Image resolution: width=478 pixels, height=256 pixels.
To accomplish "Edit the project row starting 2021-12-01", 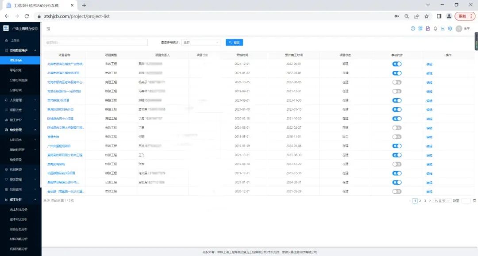I will (x=429, y=64).
